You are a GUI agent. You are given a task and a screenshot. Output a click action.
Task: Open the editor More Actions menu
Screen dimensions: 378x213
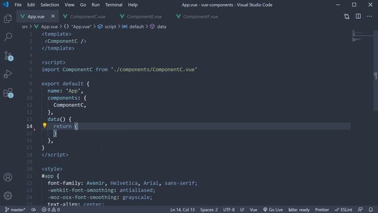[369, 17]
